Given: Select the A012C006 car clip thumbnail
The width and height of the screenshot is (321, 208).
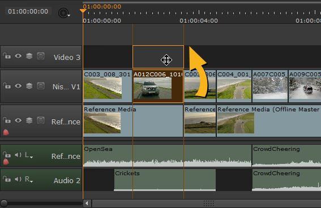Looking at the screenshot, I should [152, 88].
